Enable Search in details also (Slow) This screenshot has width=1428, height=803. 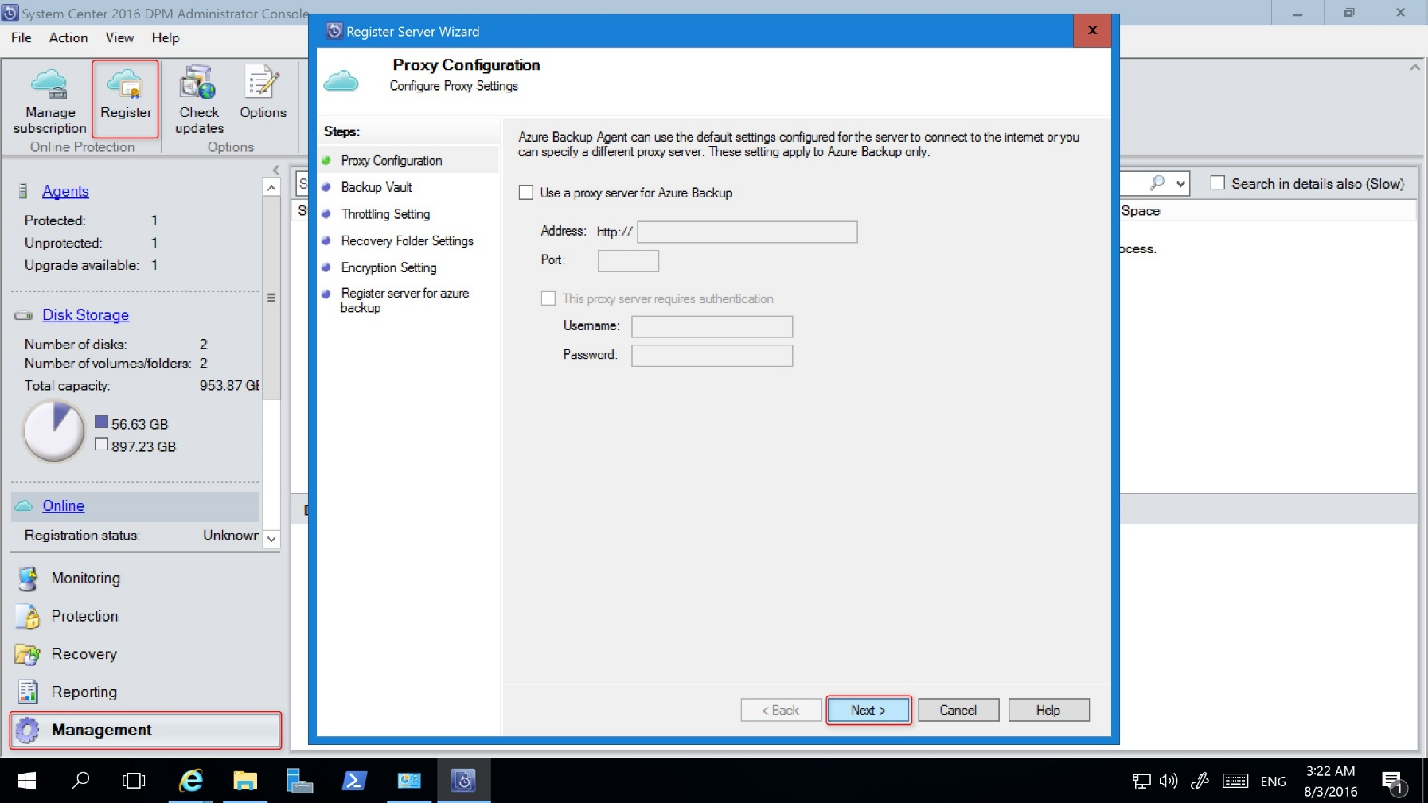1217,182
